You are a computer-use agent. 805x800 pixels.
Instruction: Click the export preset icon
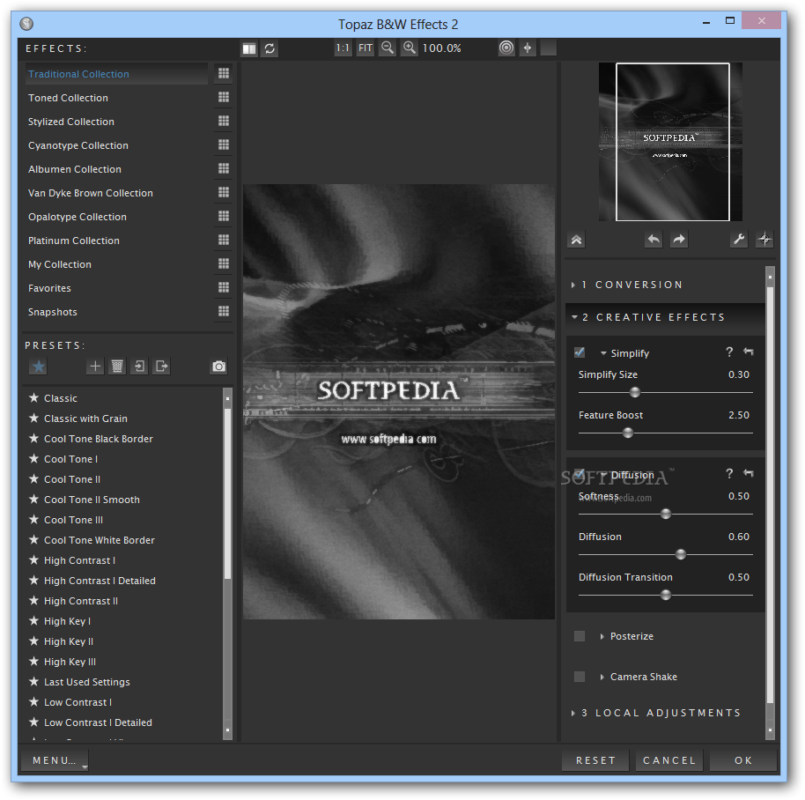click(x=161, y=367)
